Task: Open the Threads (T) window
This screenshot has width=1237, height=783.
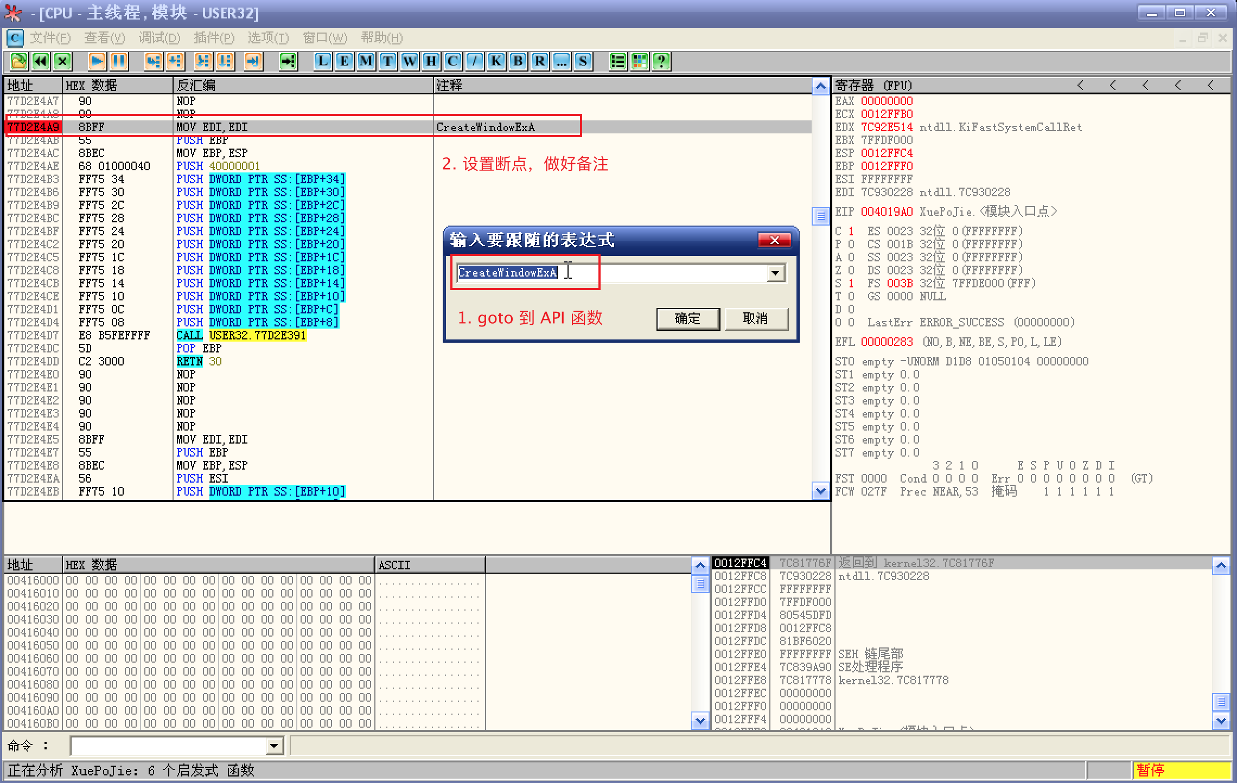Action: (387, 61)
